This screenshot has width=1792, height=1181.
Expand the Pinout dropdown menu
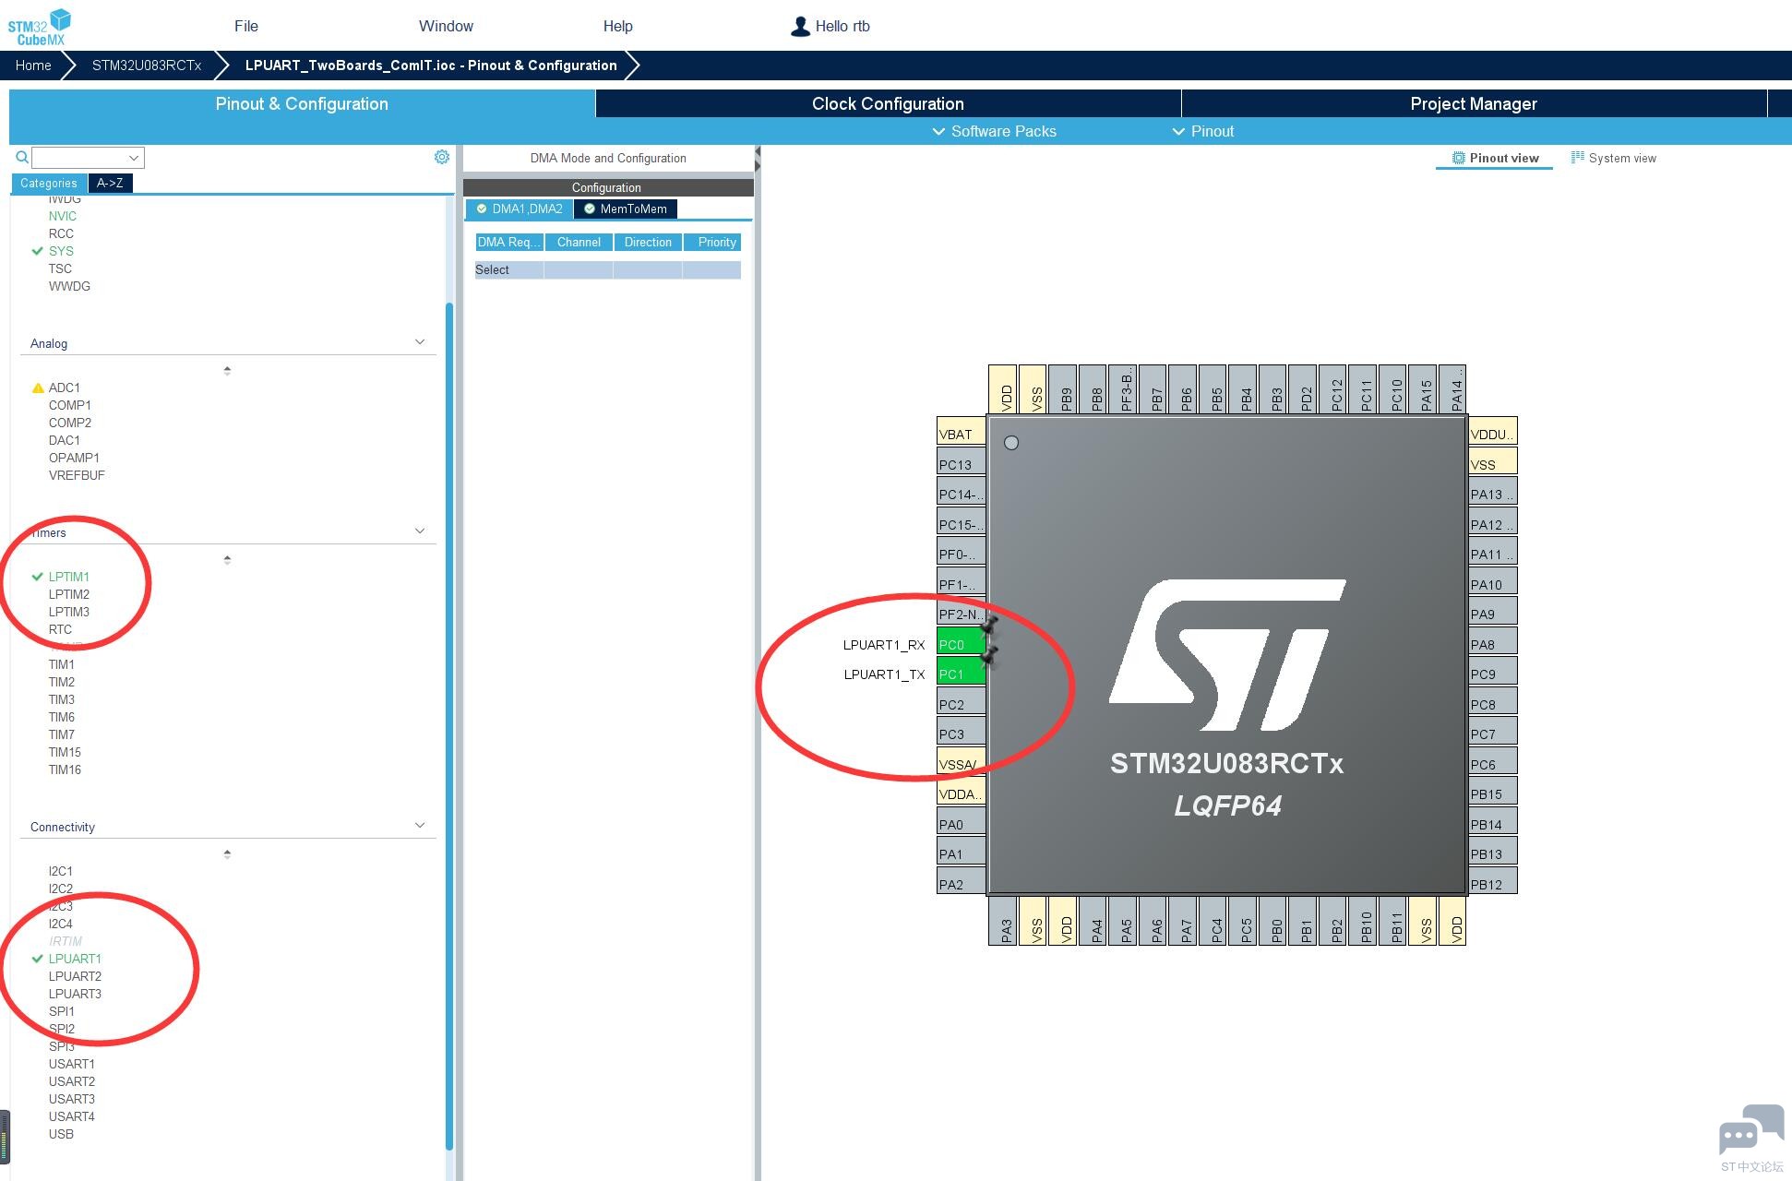point(1202,131)
